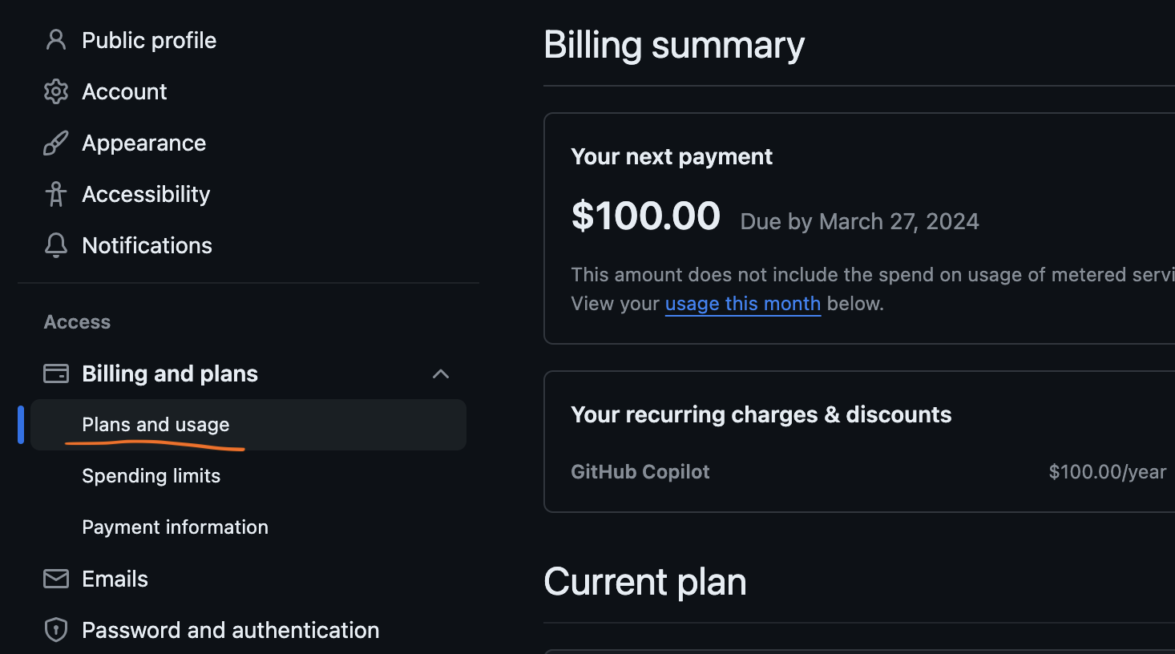Screen dimensions: 1175x654
Task: Click the Public profile person icon
Action: [x=55, y=40]
